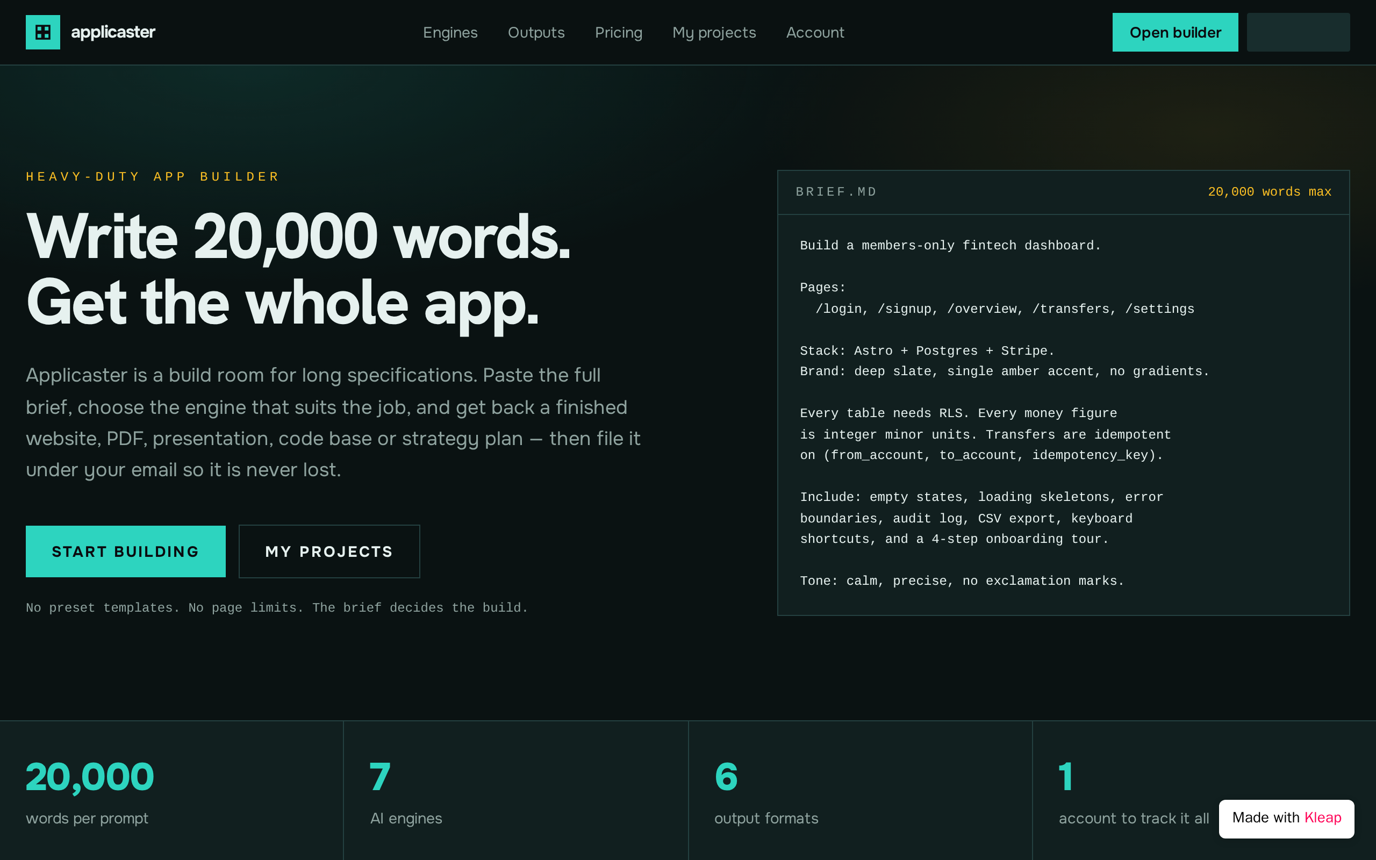Click the 'Pages:' line in the brief
Viewport: 1376px width, 860px height.
coord(822,288)
